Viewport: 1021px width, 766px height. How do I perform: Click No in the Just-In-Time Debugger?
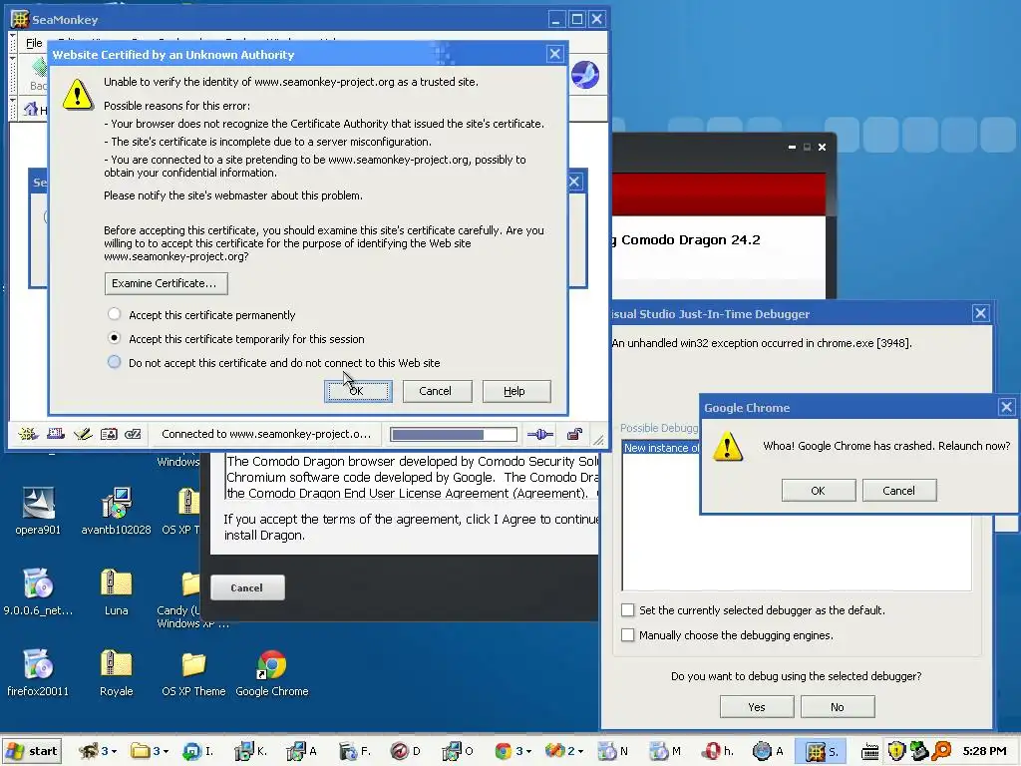point(838,707)
